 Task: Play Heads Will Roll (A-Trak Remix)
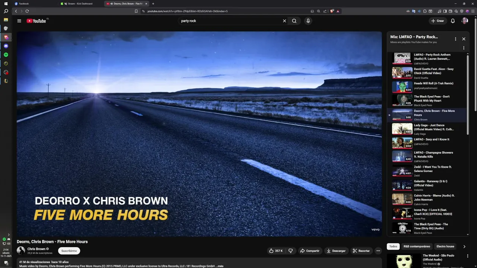point(427,87)
